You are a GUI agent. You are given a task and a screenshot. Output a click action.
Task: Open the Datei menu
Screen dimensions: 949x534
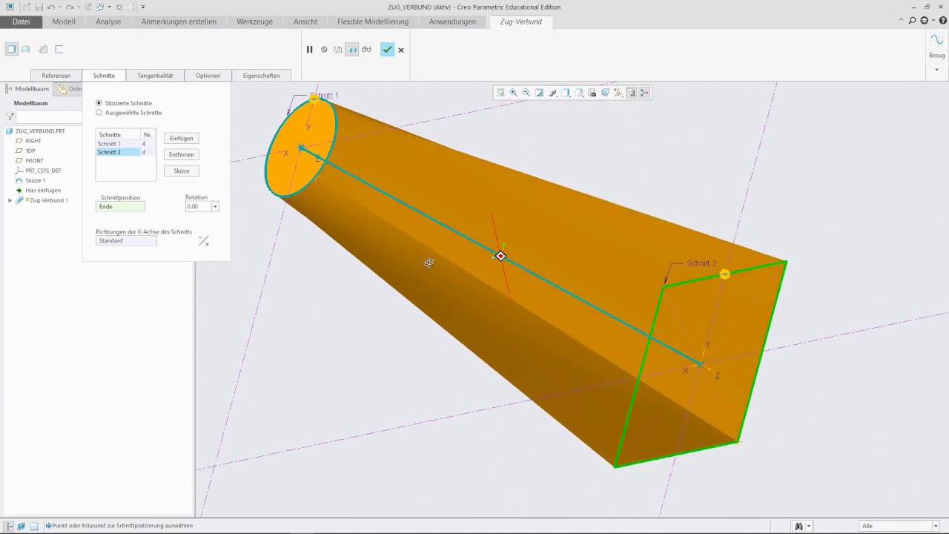pyautogui.click(x=21, y=22)
